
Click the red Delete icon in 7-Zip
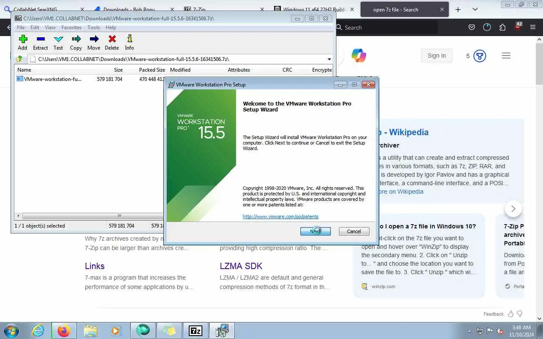point(112,39)
